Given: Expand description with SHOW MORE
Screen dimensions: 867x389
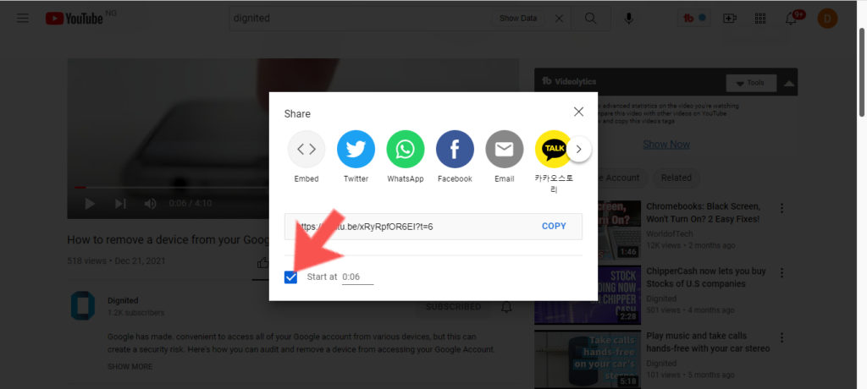Looking at the screenshot, I should 130,366.
